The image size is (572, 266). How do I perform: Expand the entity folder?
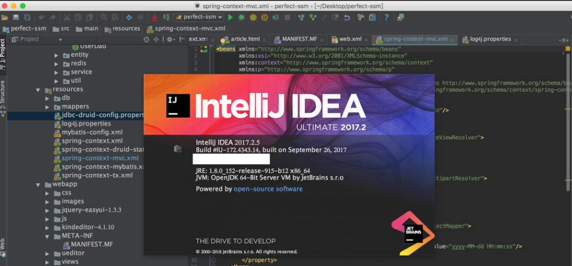coord(56,55)
